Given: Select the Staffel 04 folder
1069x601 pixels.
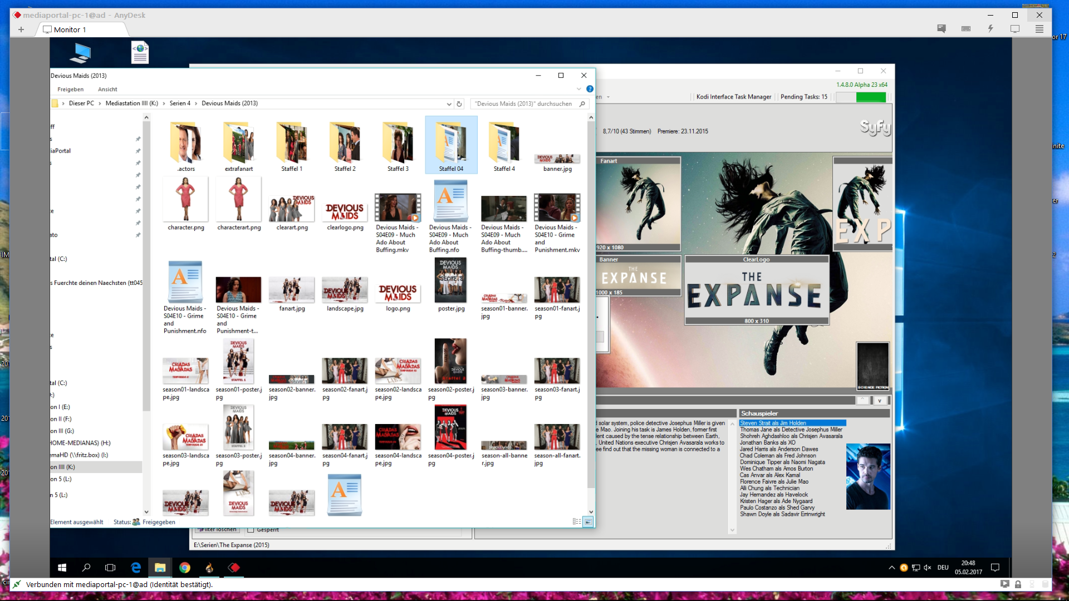Looking at the screenshot, I should 451,145.
